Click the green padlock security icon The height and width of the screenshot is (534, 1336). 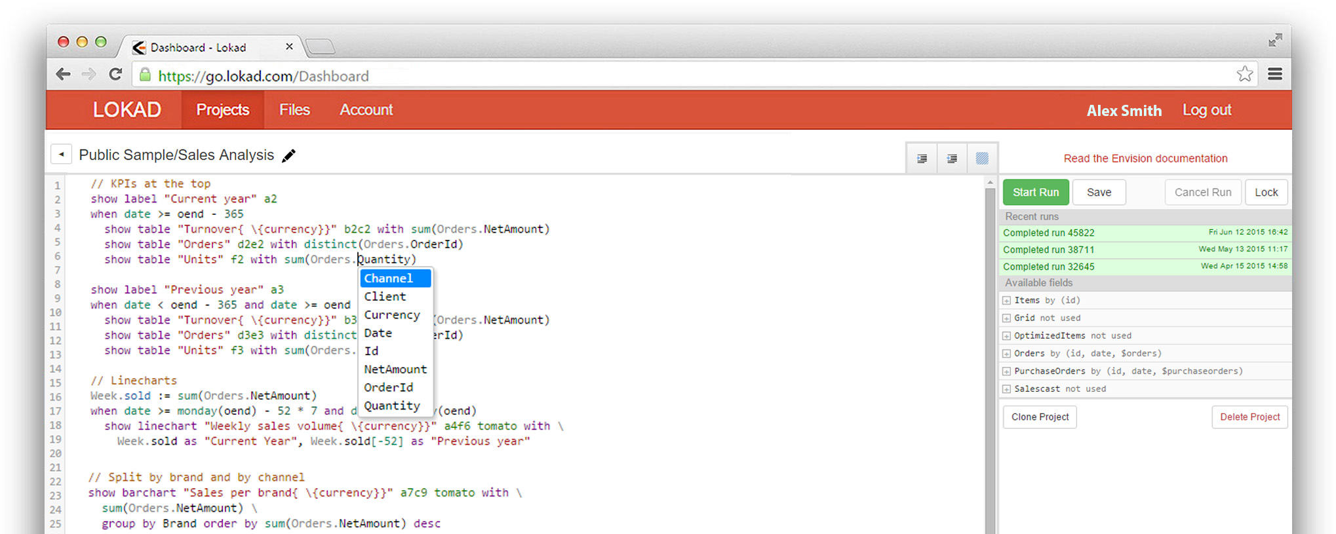tap(146, 75)
